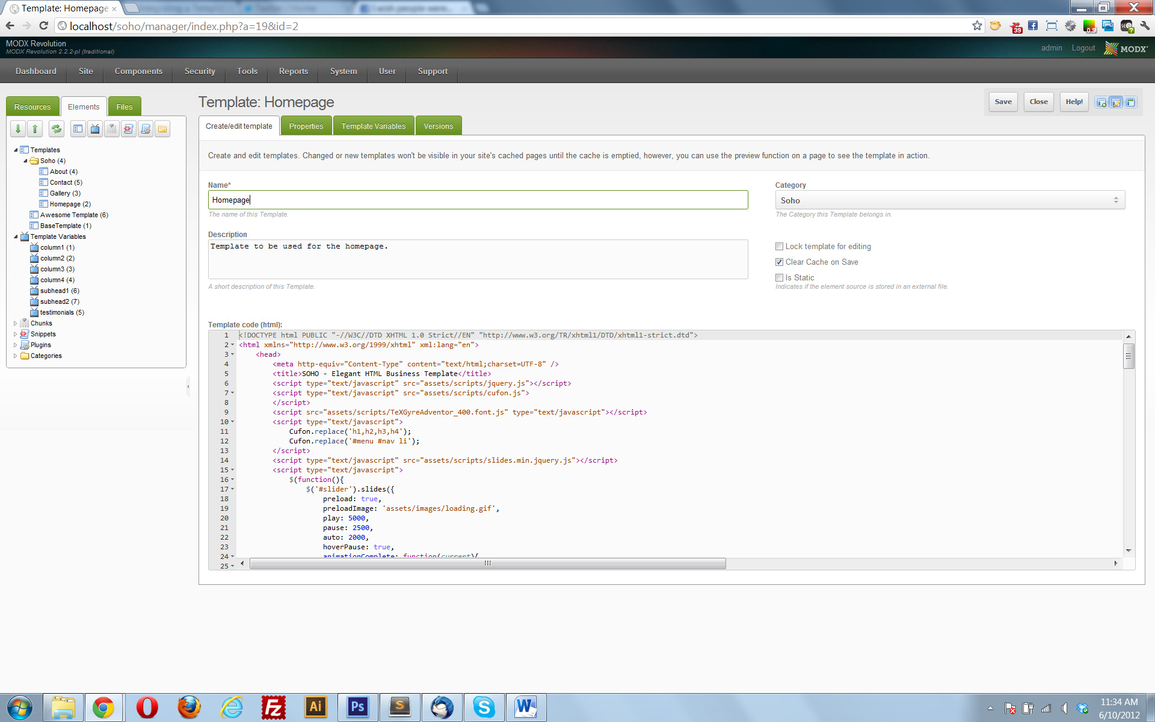1155x722 pixels.
Task: Refresh the element tree
Action: click(x=57, y=129)
